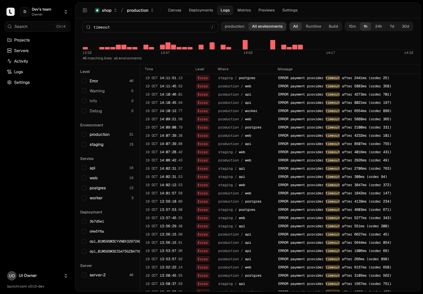Click the Projects sidebar icon
This screenshot has height=294, width=423.
tap(9, 40)
